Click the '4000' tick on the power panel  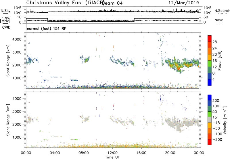click(x=17, y=39)
